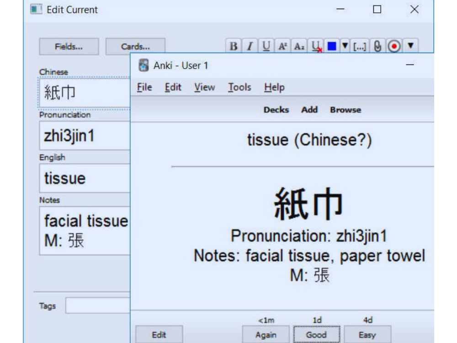Click the Tags input field
This screenshot has width=457, height=343.
click(98, 305)
